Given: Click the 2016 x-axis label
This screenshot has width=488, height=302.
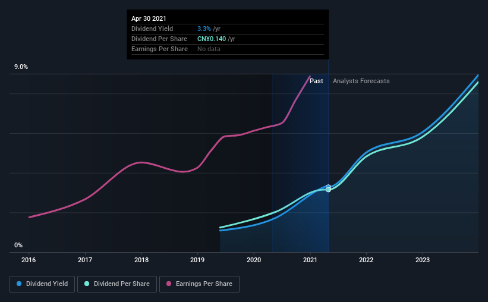Looking at the screenshot, I should tap(29, 260).
